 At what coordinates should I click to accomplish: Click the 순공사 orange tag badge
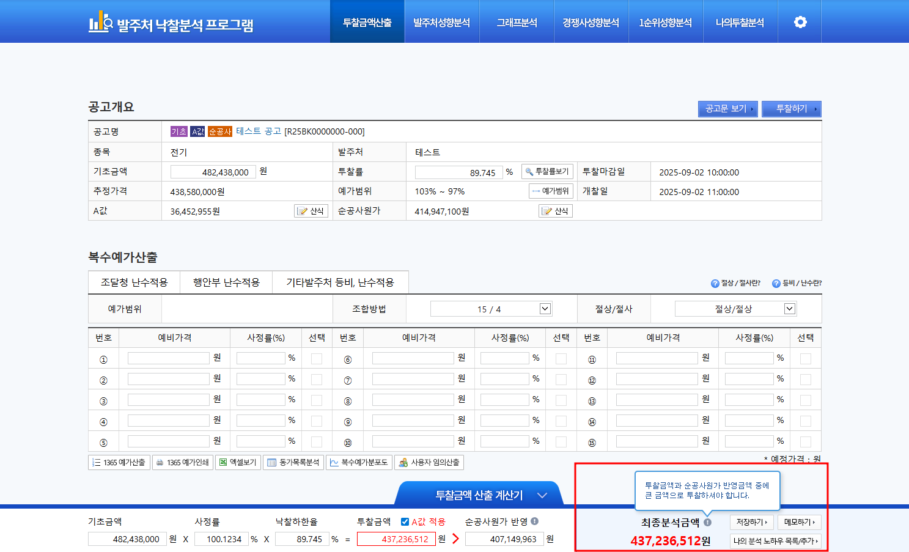(220, 131)
